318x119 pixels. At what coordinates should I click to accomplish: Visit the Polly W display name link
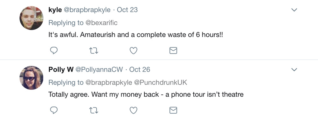61,70
